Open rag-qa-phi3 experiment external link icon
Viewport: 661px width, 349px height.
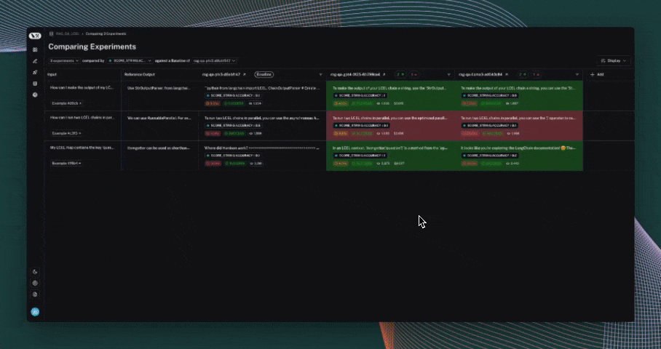click(245, 74)
